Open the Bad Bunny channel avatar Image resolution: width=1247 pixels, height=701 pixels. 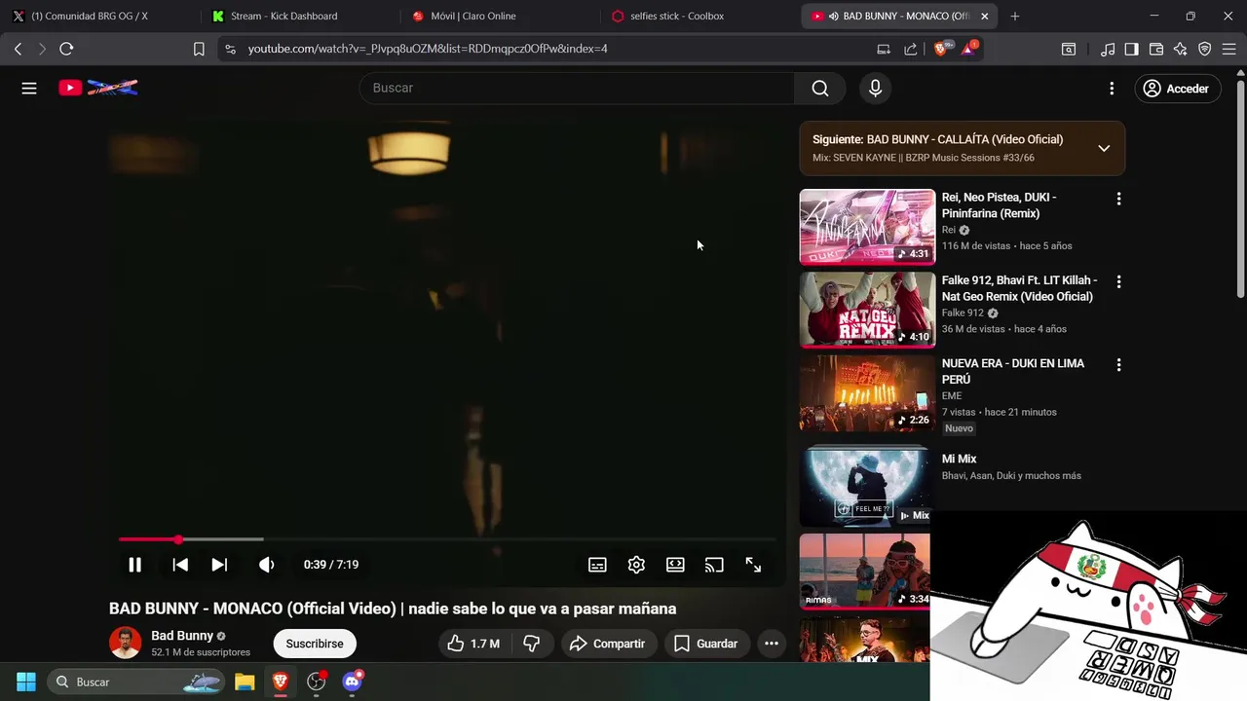click(125, 644)
